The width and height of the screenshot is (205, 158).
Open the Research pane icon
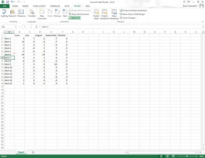point(12,13)
